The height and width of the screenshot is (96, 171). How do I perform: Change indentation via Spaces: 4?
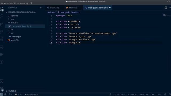[x=132, y=94]
